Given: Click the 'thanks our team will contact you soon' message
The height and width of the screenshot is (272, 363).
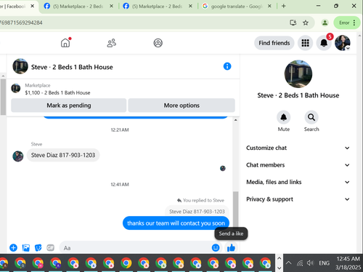Looking at the screenshot, I should (176, 223).
